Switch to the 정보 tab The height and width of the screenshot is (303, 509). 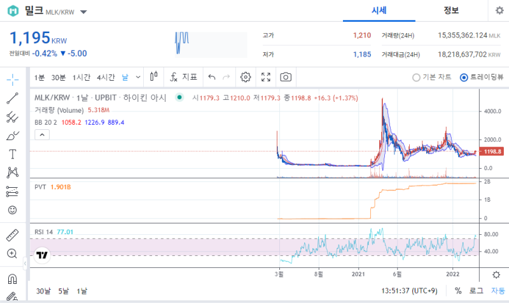(x=451, y=10)
